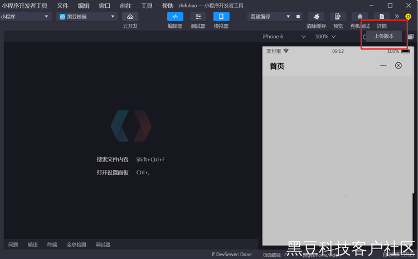The image size is (418, 259).
Task: Click the battery icon in simulator status bar
Action: click(x=406, y=51)
